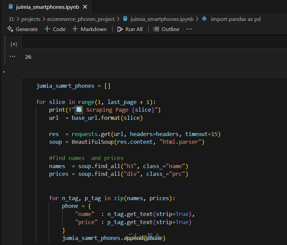Open ecommerce_phones_project breadcrumb folder

point(81,19)
